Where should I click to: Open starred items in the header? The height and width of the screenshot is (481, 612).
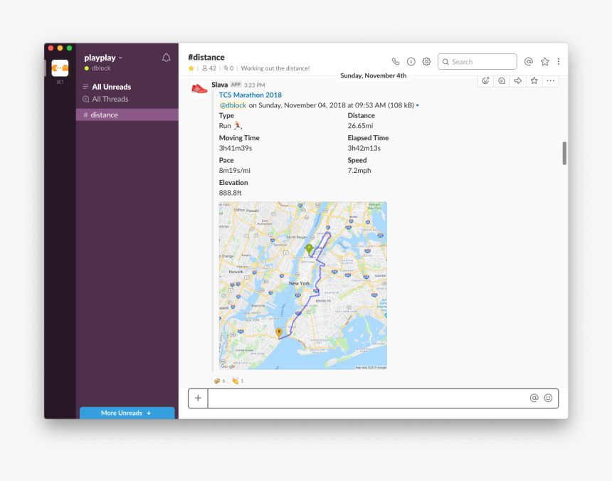[545, 62]
